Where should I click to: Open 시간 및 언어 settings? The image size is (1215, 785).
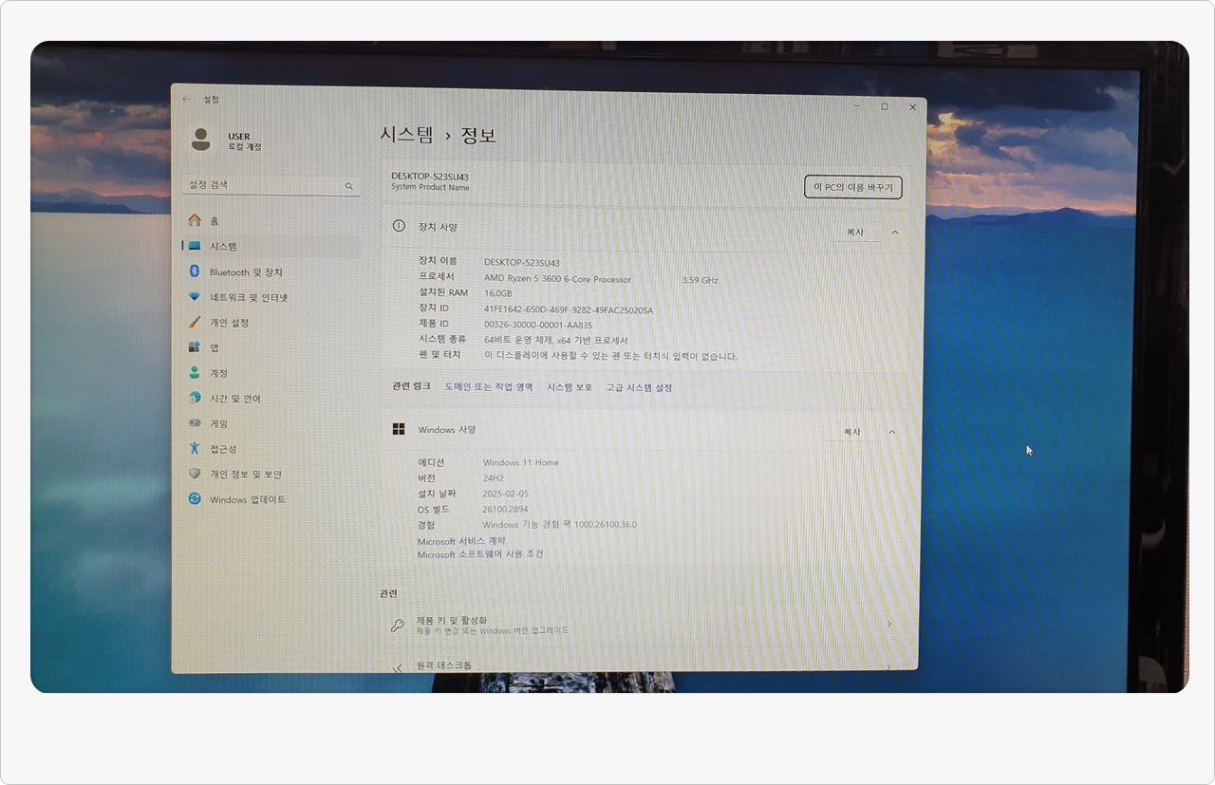click(x=234, y=399)
